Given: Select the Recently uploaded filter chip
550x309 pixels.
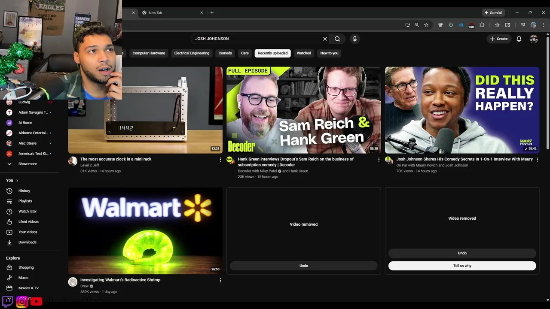Looking at the screenshot, I should (x=272, y=53).
